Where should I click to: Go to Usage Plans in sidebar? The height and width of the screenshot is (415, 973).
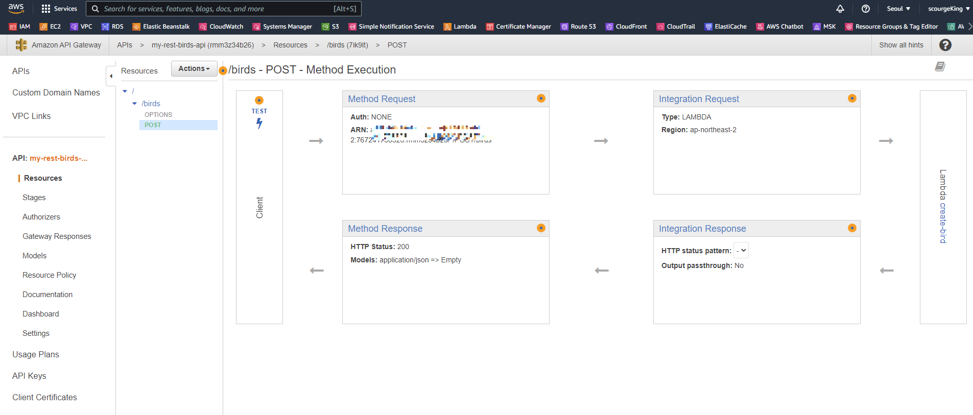[x=36, y=354]
